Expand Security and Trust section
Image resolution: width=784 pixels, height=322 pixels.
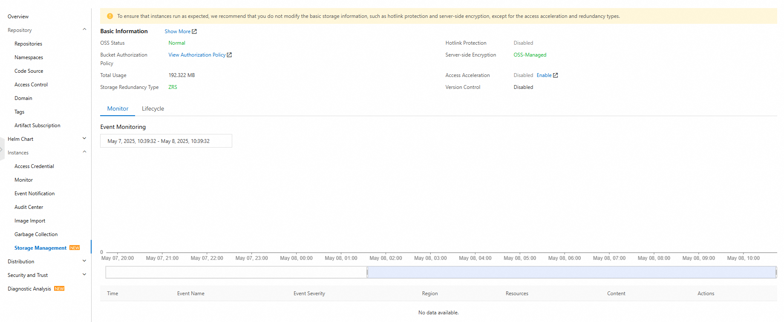(x=84, y=275)
